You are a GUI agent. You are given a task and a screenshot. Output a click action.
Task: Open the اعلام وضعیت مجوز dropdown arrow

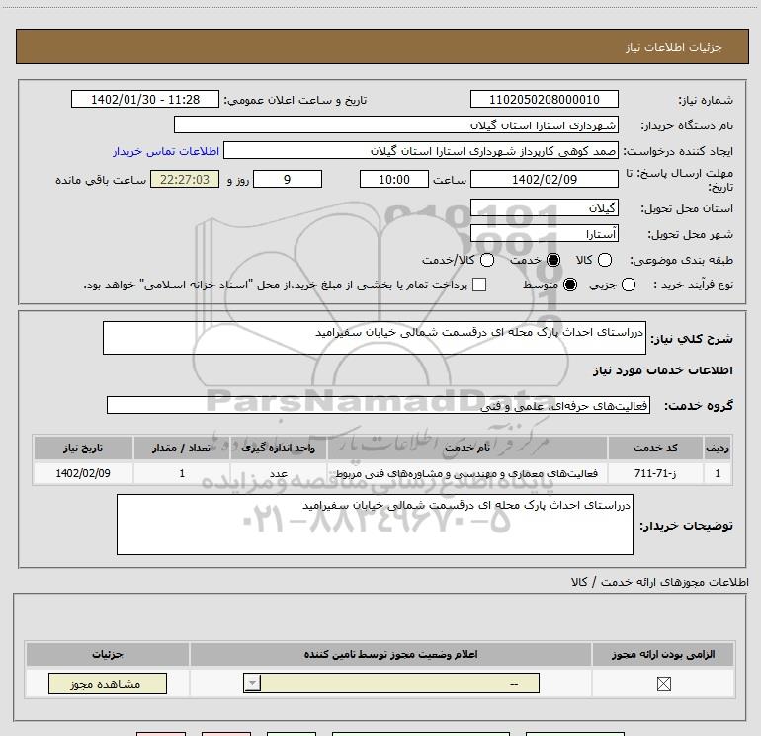252,683
